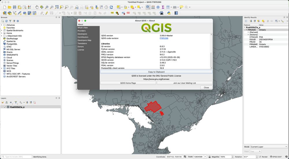Click the layer's gray color swatch

(x=8, y=107)
